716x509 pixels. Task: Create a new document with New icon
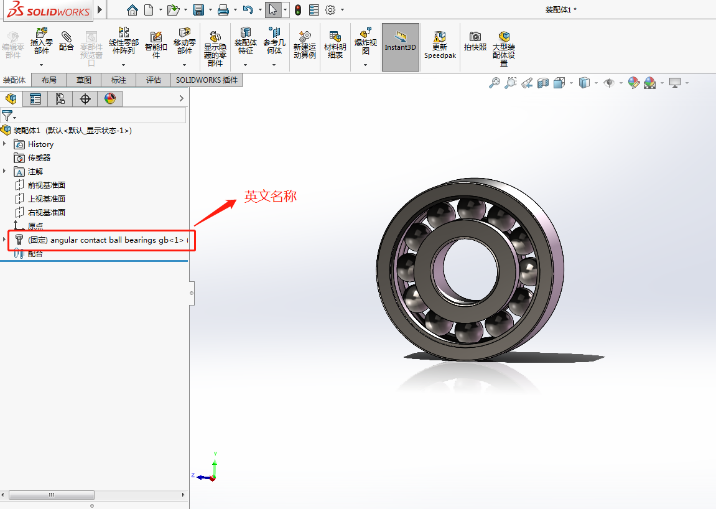(149, 9)
